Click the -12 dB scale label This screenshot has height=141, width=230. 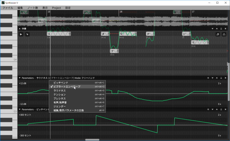[23, 104]
